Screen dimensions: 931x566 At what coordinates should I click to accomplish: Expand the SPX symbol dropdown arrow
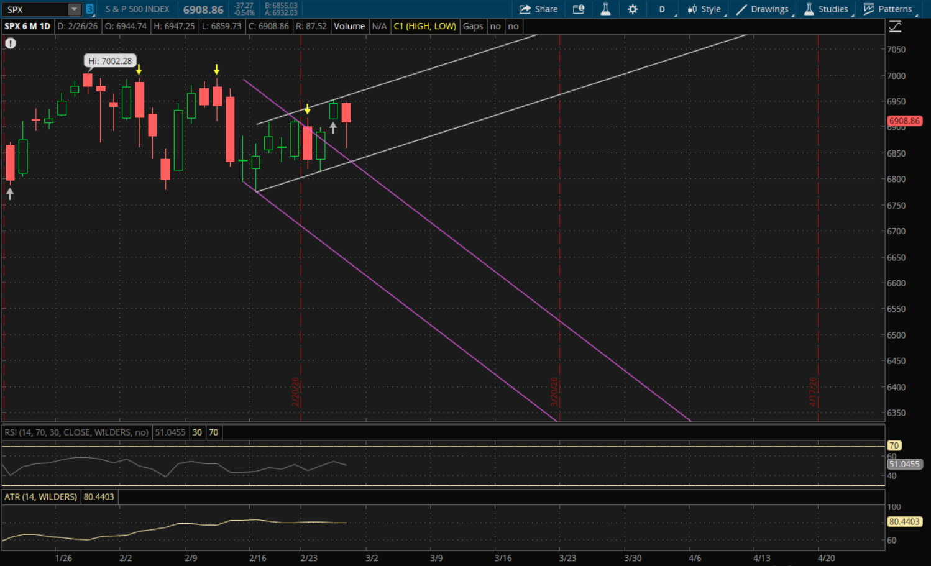[x=74, y=9]
